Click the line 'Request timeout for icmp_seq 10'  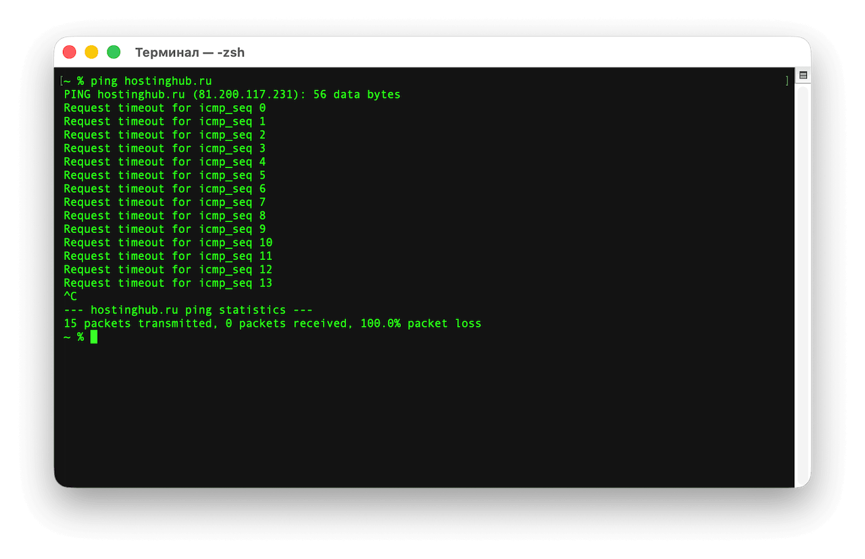168,243
